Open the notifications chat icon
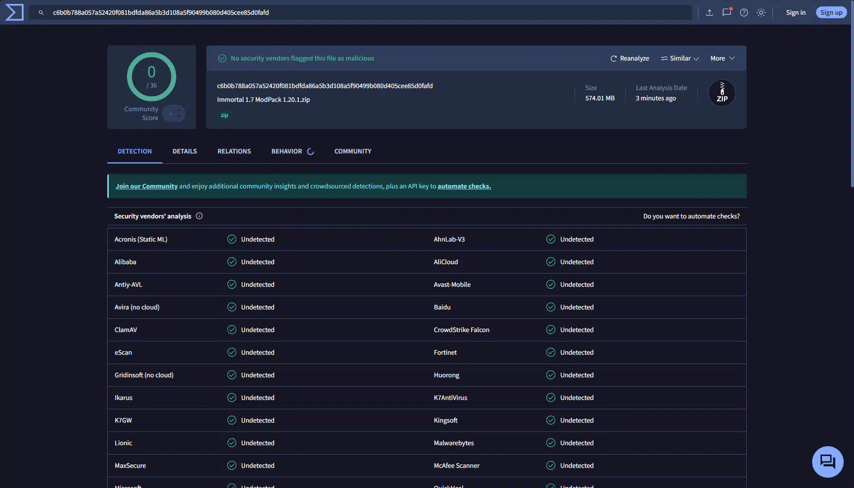This screenshot has width=854, height=488. point(727,12)
